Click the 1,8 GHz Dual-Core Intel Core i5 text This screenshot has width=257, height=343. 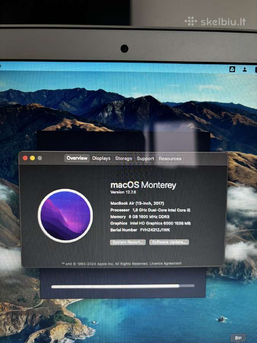point(161,210)
